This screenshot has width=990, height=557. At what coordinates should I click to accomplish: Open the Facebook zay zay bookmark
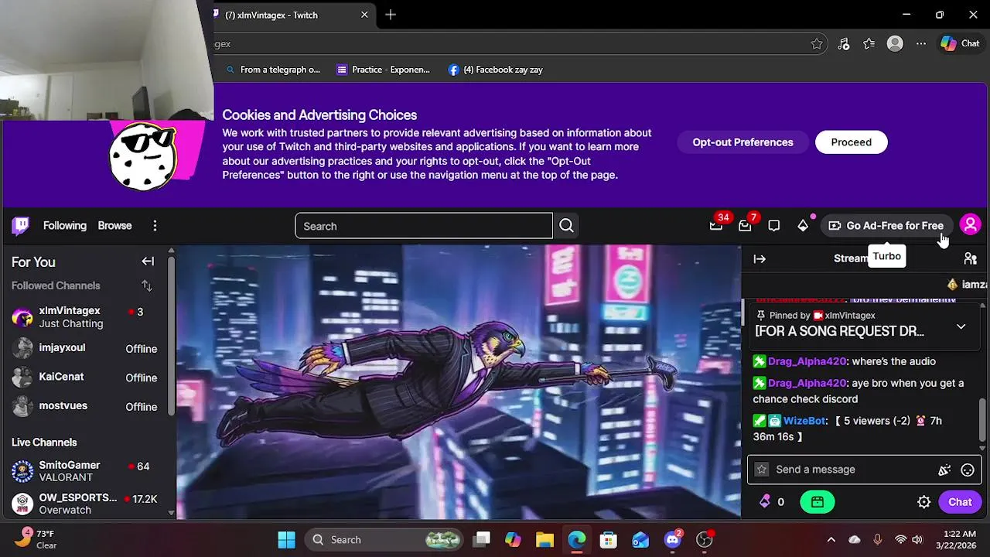click(x=496, y=70)
